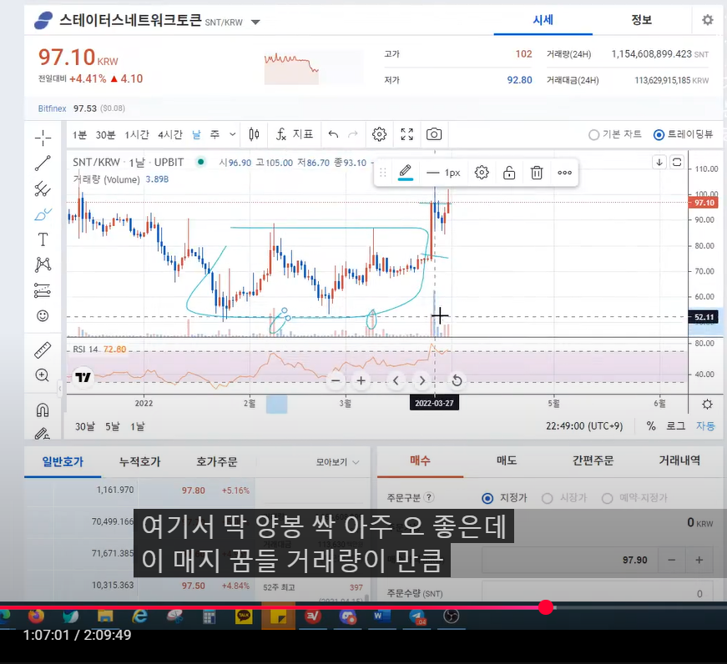Increase order price with plus stepper
The width and height of the screenshot is (727, 664).
tap(699, 560)
